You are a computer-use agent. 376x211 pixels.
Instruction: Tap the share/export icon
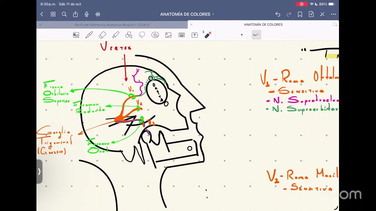pyautogui.click(x=75, y=14)
